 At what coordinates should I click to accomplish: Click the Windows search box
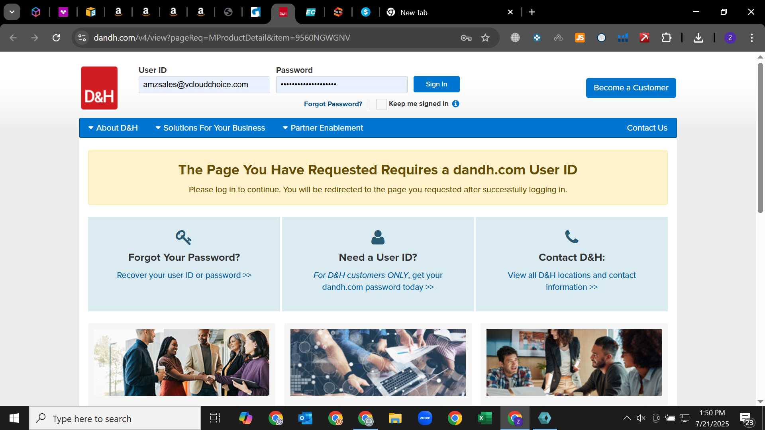115,418
